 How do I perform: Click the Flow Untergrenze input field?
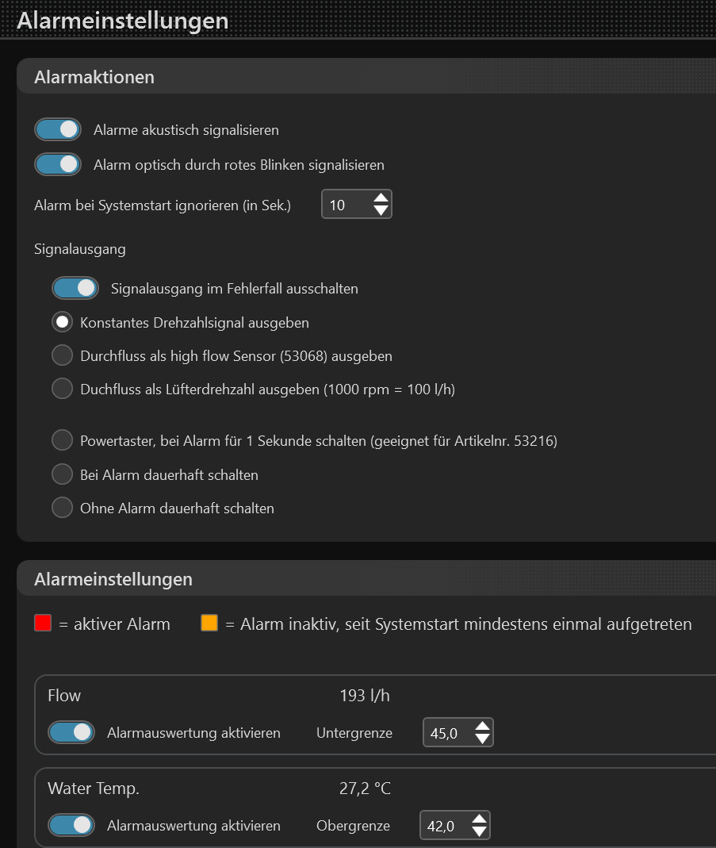tap(446, 733)
